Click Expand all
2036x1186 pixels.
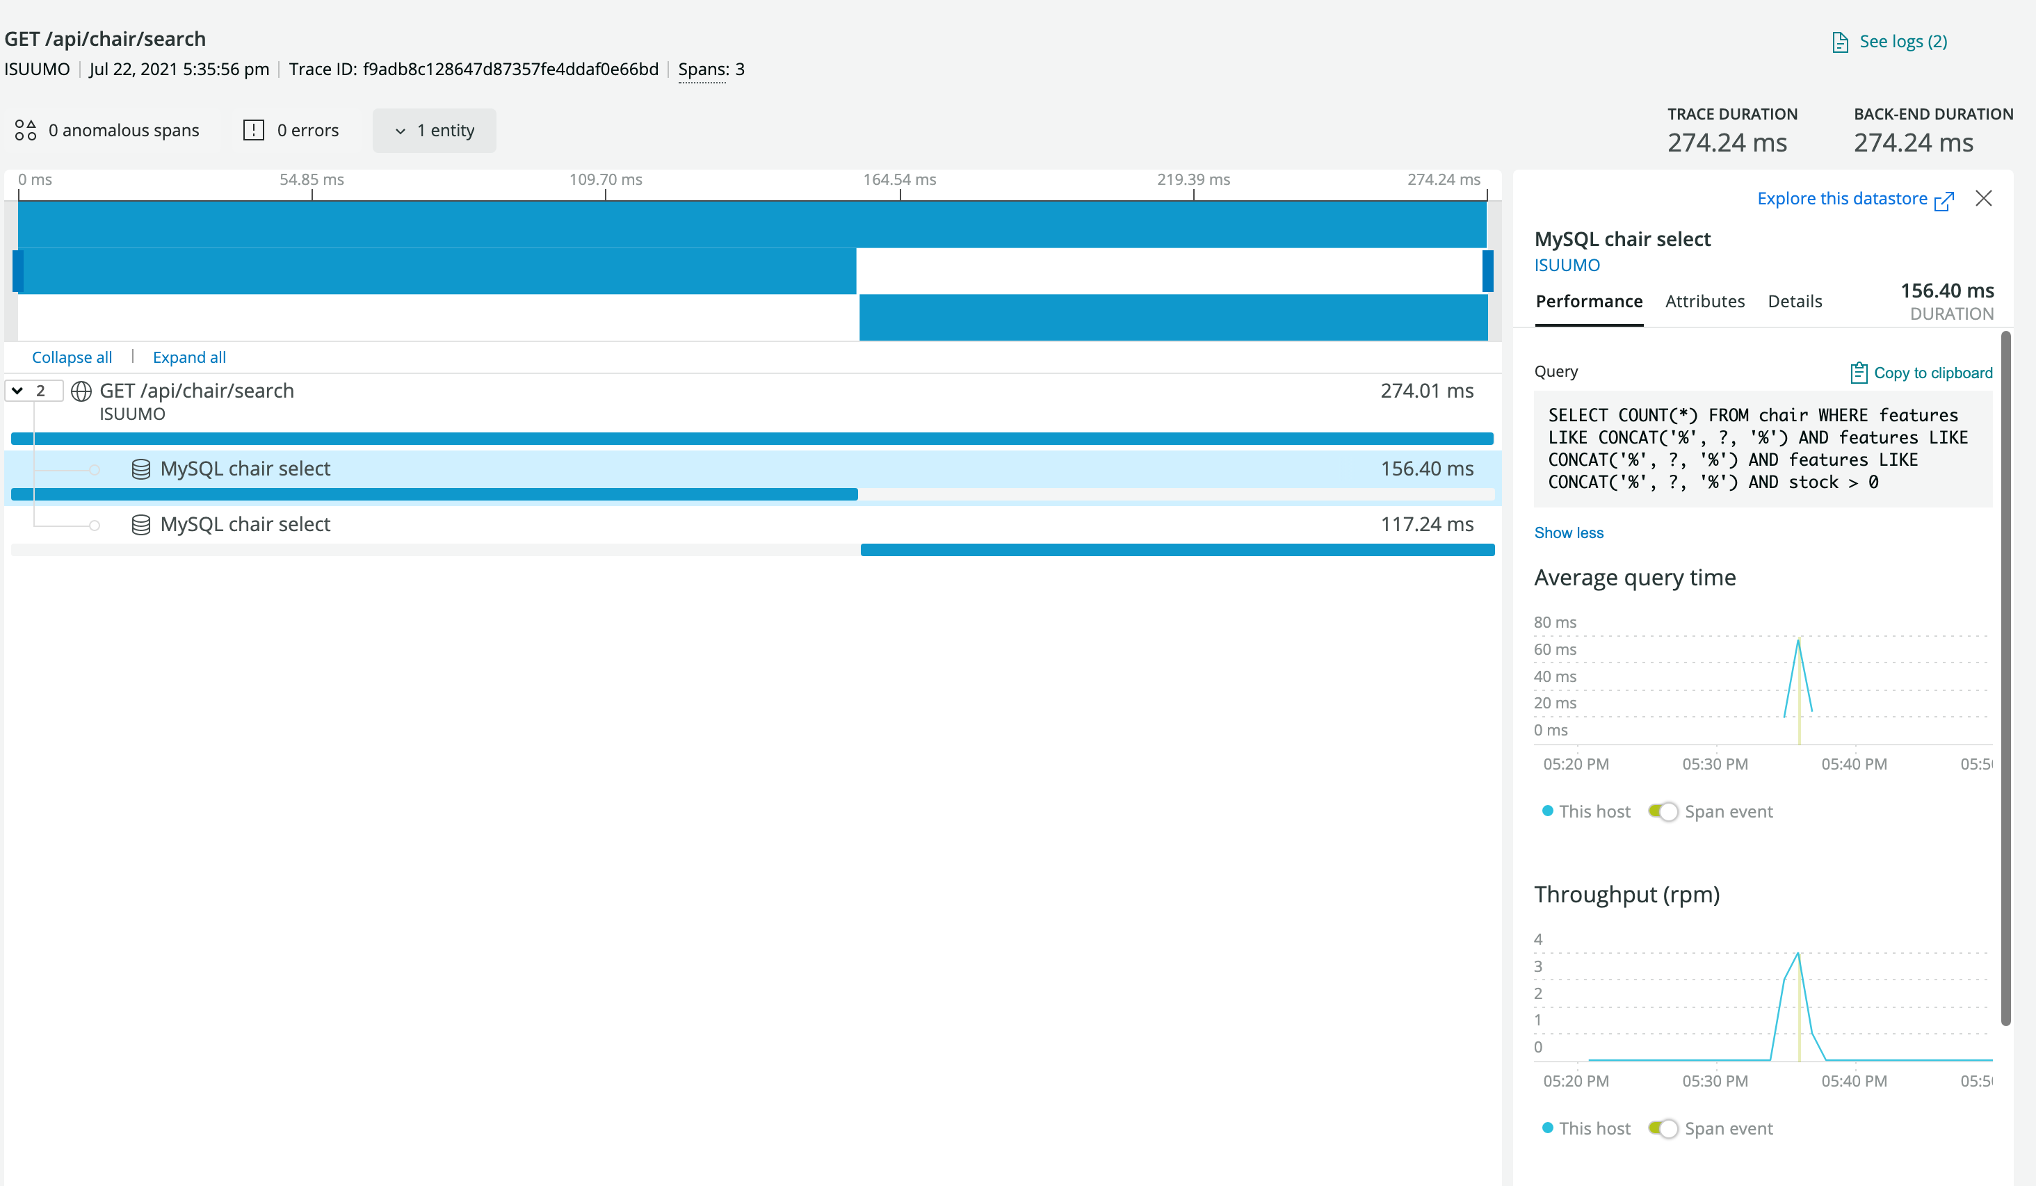coord(189,357)
